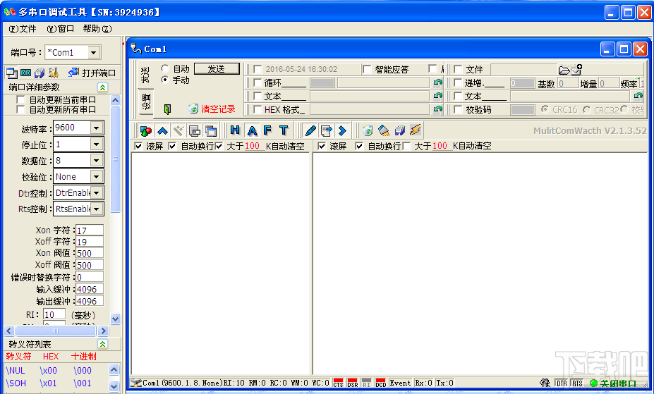
Task: Click the letter H hex display icon
Action: [235, 130]
